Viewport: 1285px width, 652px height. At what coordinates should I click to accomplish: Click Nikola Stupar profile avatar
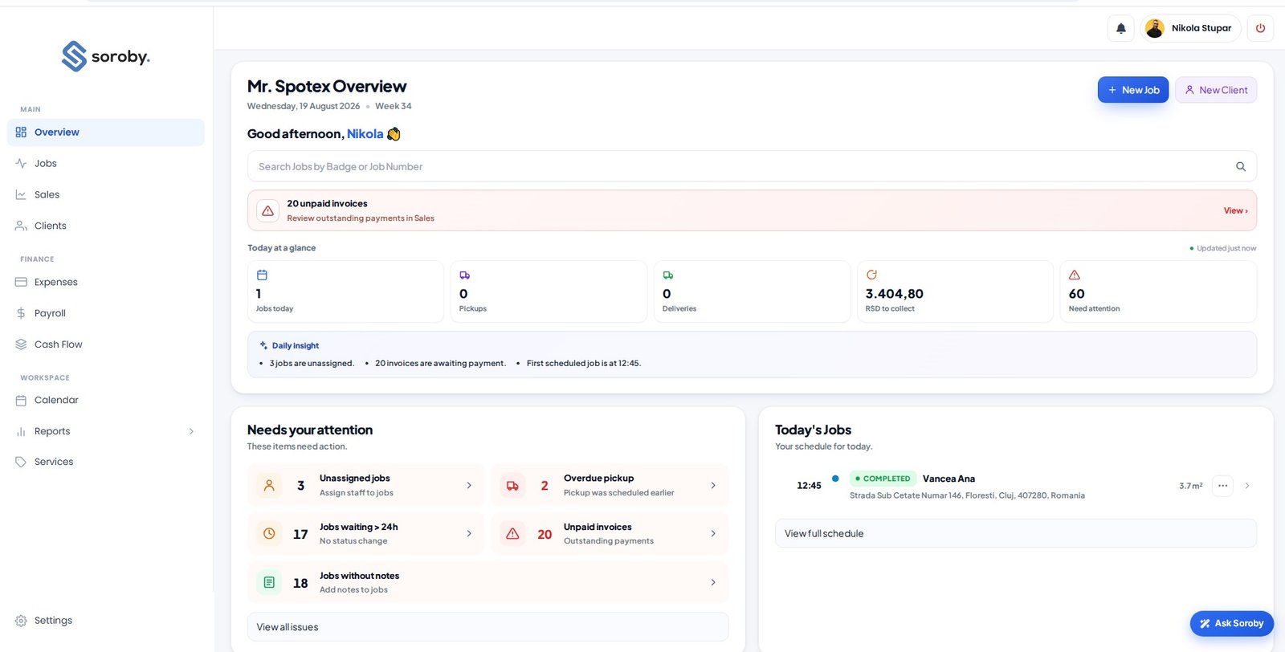pos(1155,28)
